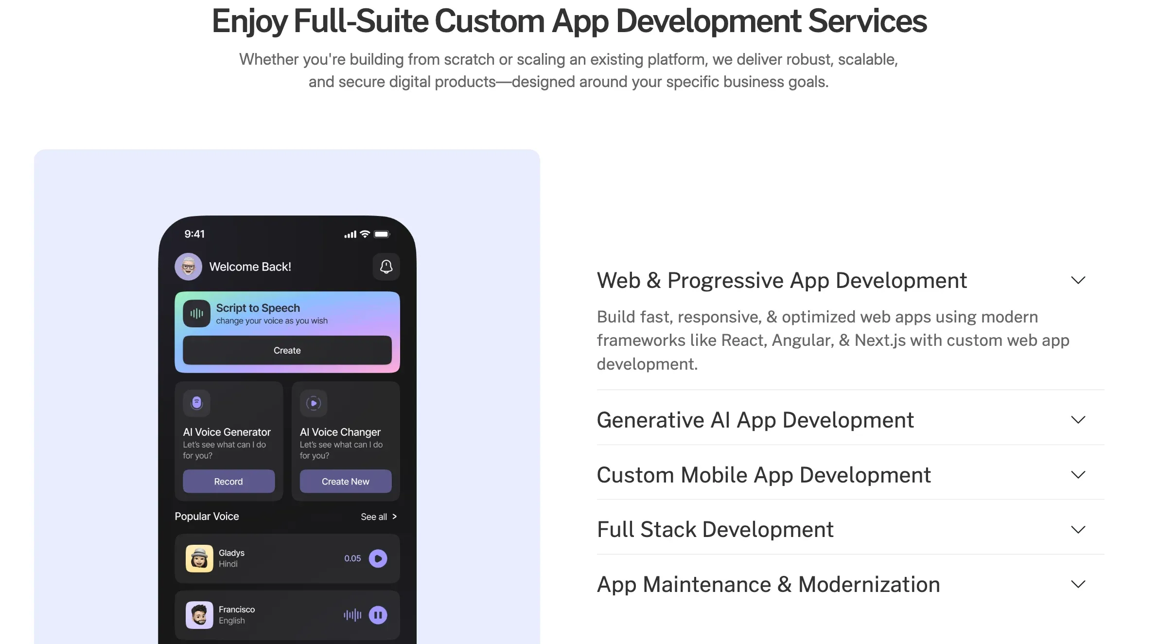Screen dimensions: 1158x644
Task: Expand Full Stack Development chevron
Action: pyautogui.click(x=1078, y=530)
